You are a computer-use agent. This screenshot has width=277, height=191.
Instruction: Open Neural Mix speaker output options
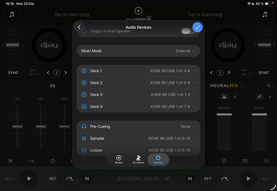point(271,86)
